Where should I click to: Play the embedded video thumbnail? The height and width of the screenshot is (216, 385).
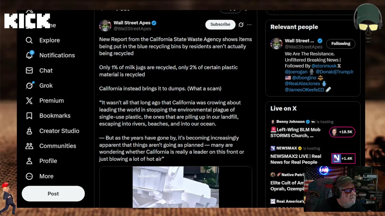pos(176,187)
